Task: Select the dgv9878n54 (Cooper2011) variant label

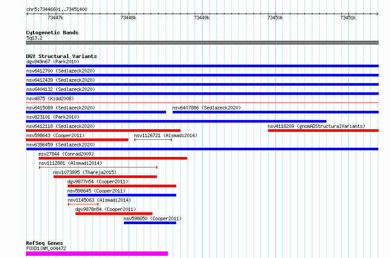Action: (x=106, y=209)
